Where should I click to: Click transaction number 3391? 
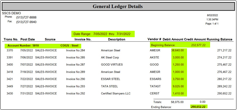click(10, 58)
